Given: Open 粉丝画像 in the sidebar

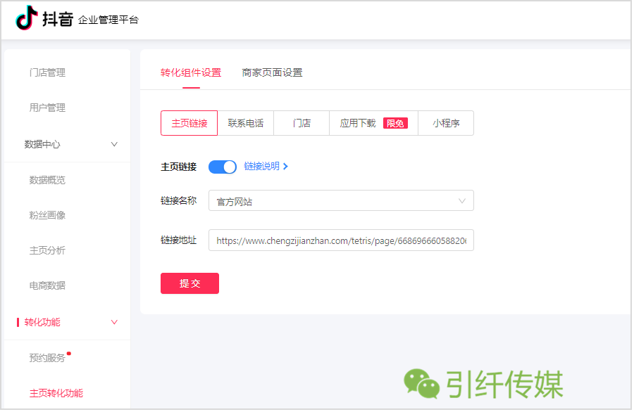Looking at the screenshot, I should (x=48, y=216).
